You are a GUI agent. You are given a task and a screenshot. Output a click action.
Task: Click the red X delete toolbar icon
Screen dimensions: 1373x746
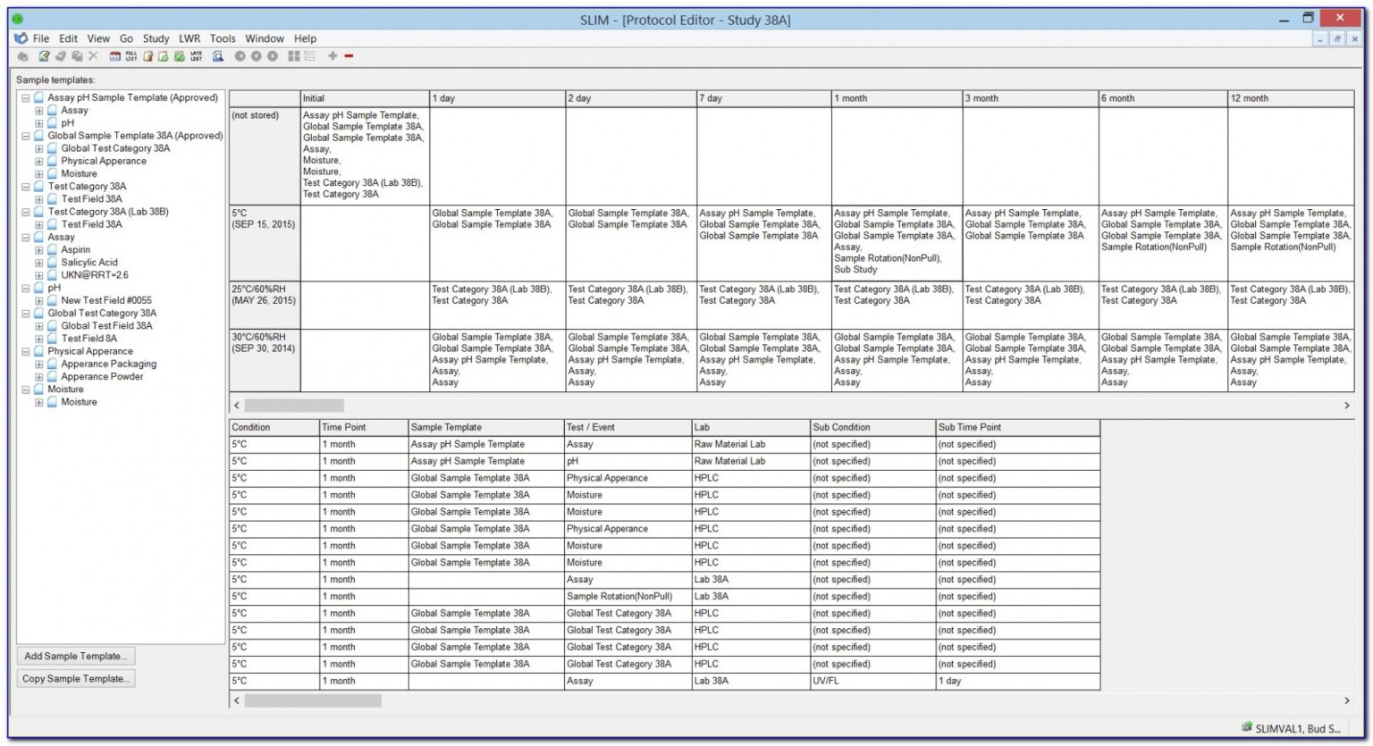tap(94, 55)
